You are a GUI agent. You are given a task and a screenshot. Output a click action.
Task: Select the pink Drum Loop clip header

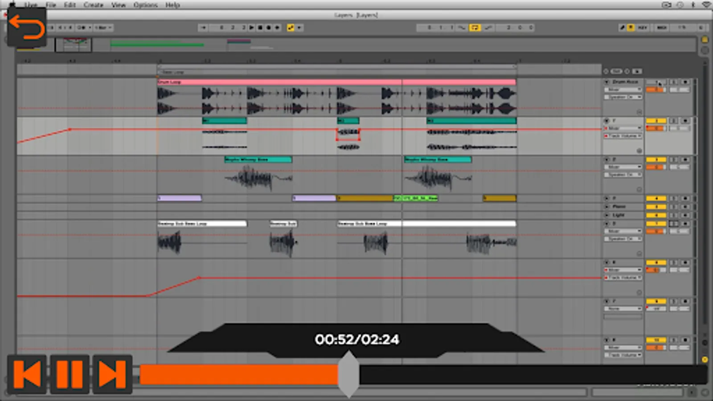[336, 82]
